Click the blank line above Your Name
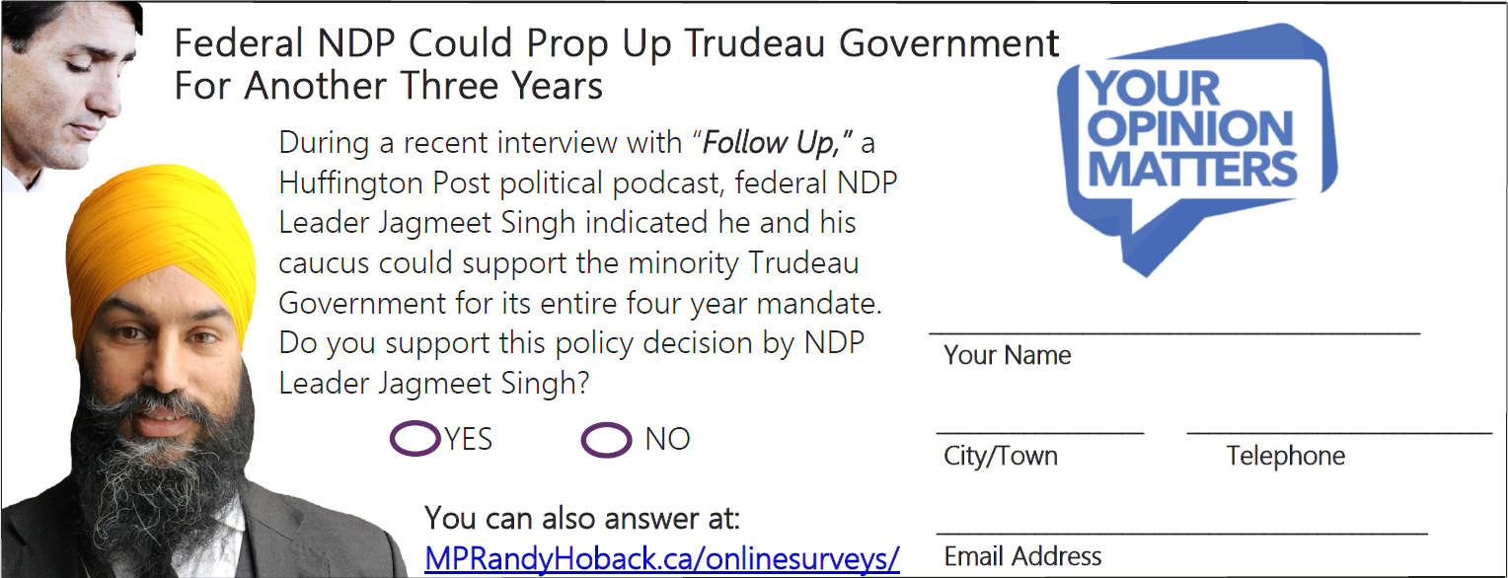This screenshot has width=1508, height=578. (x=1174, y=331)
